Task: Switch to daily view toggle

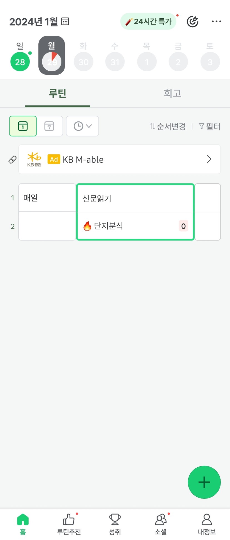Action: [x=23, y=126]
